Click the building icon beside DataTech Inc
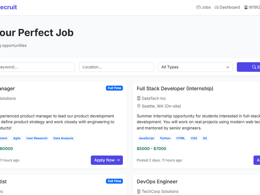Screen dimensions: 260x195 (139, 98)
